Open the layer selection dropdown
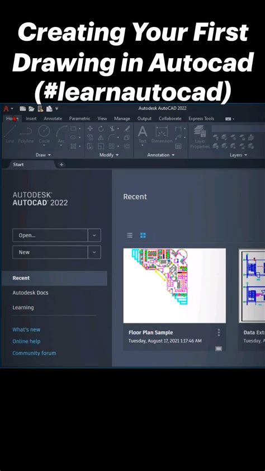Image resolution: width=265 pixels, height=471 pixels. pos(238,129)
